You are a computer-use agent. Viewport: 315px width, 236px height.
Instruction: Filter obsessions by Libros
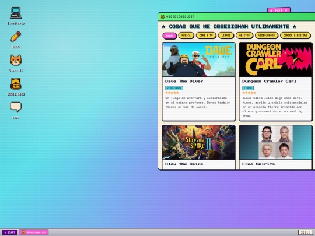pos(226,36)
